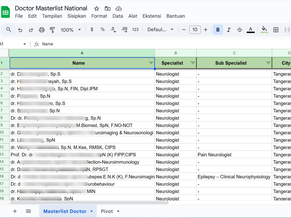Image resolution: width=291 pixels, height=218 pixels.
Task: Select the Epilepsy – Clinical Neurophysiology cell
Action: (234, 177)
